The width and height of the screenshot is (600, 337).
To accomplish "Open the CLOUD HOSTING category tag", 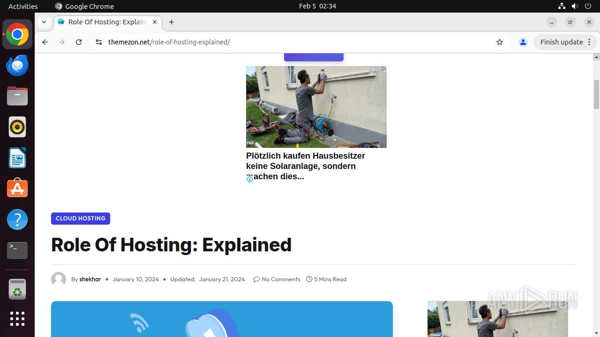I will point(81,219).
